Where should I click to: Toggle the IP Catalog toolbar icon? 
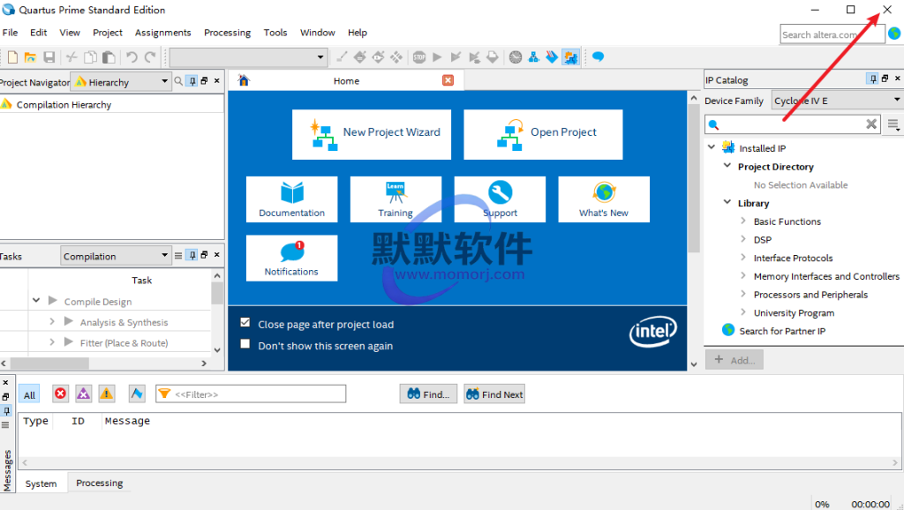point(571,57)
